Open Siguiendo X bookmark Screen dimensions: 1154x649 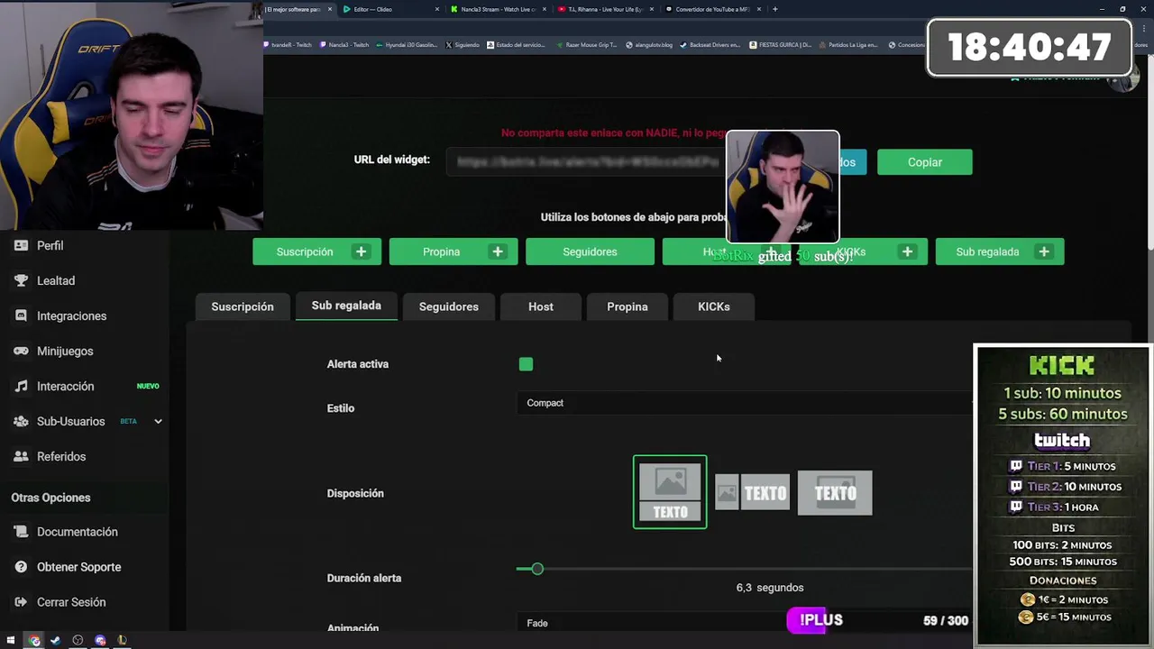[x=462, y=44]
